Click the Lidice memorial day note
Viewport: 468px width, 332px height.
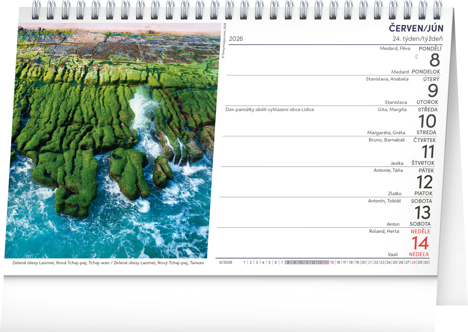pyautogui.click(x=269, y=109)
